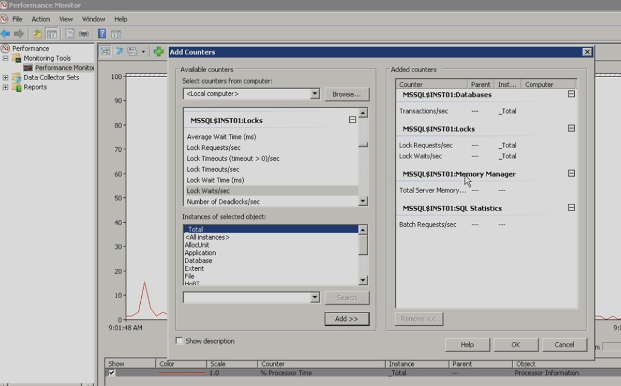This screenshot has width=621, height=386.
Task: Click the Print toolbar icon
Action: click(x=84, y=34)
